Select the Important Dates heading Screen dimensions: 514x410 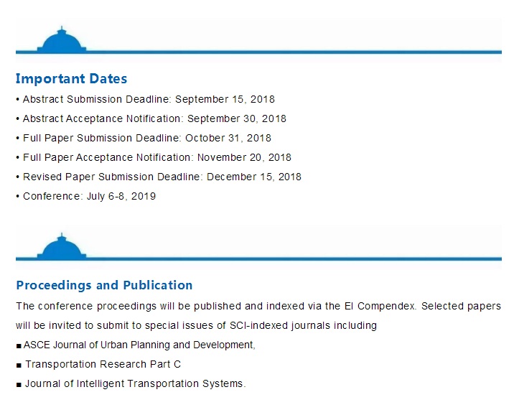coord(71,79)
